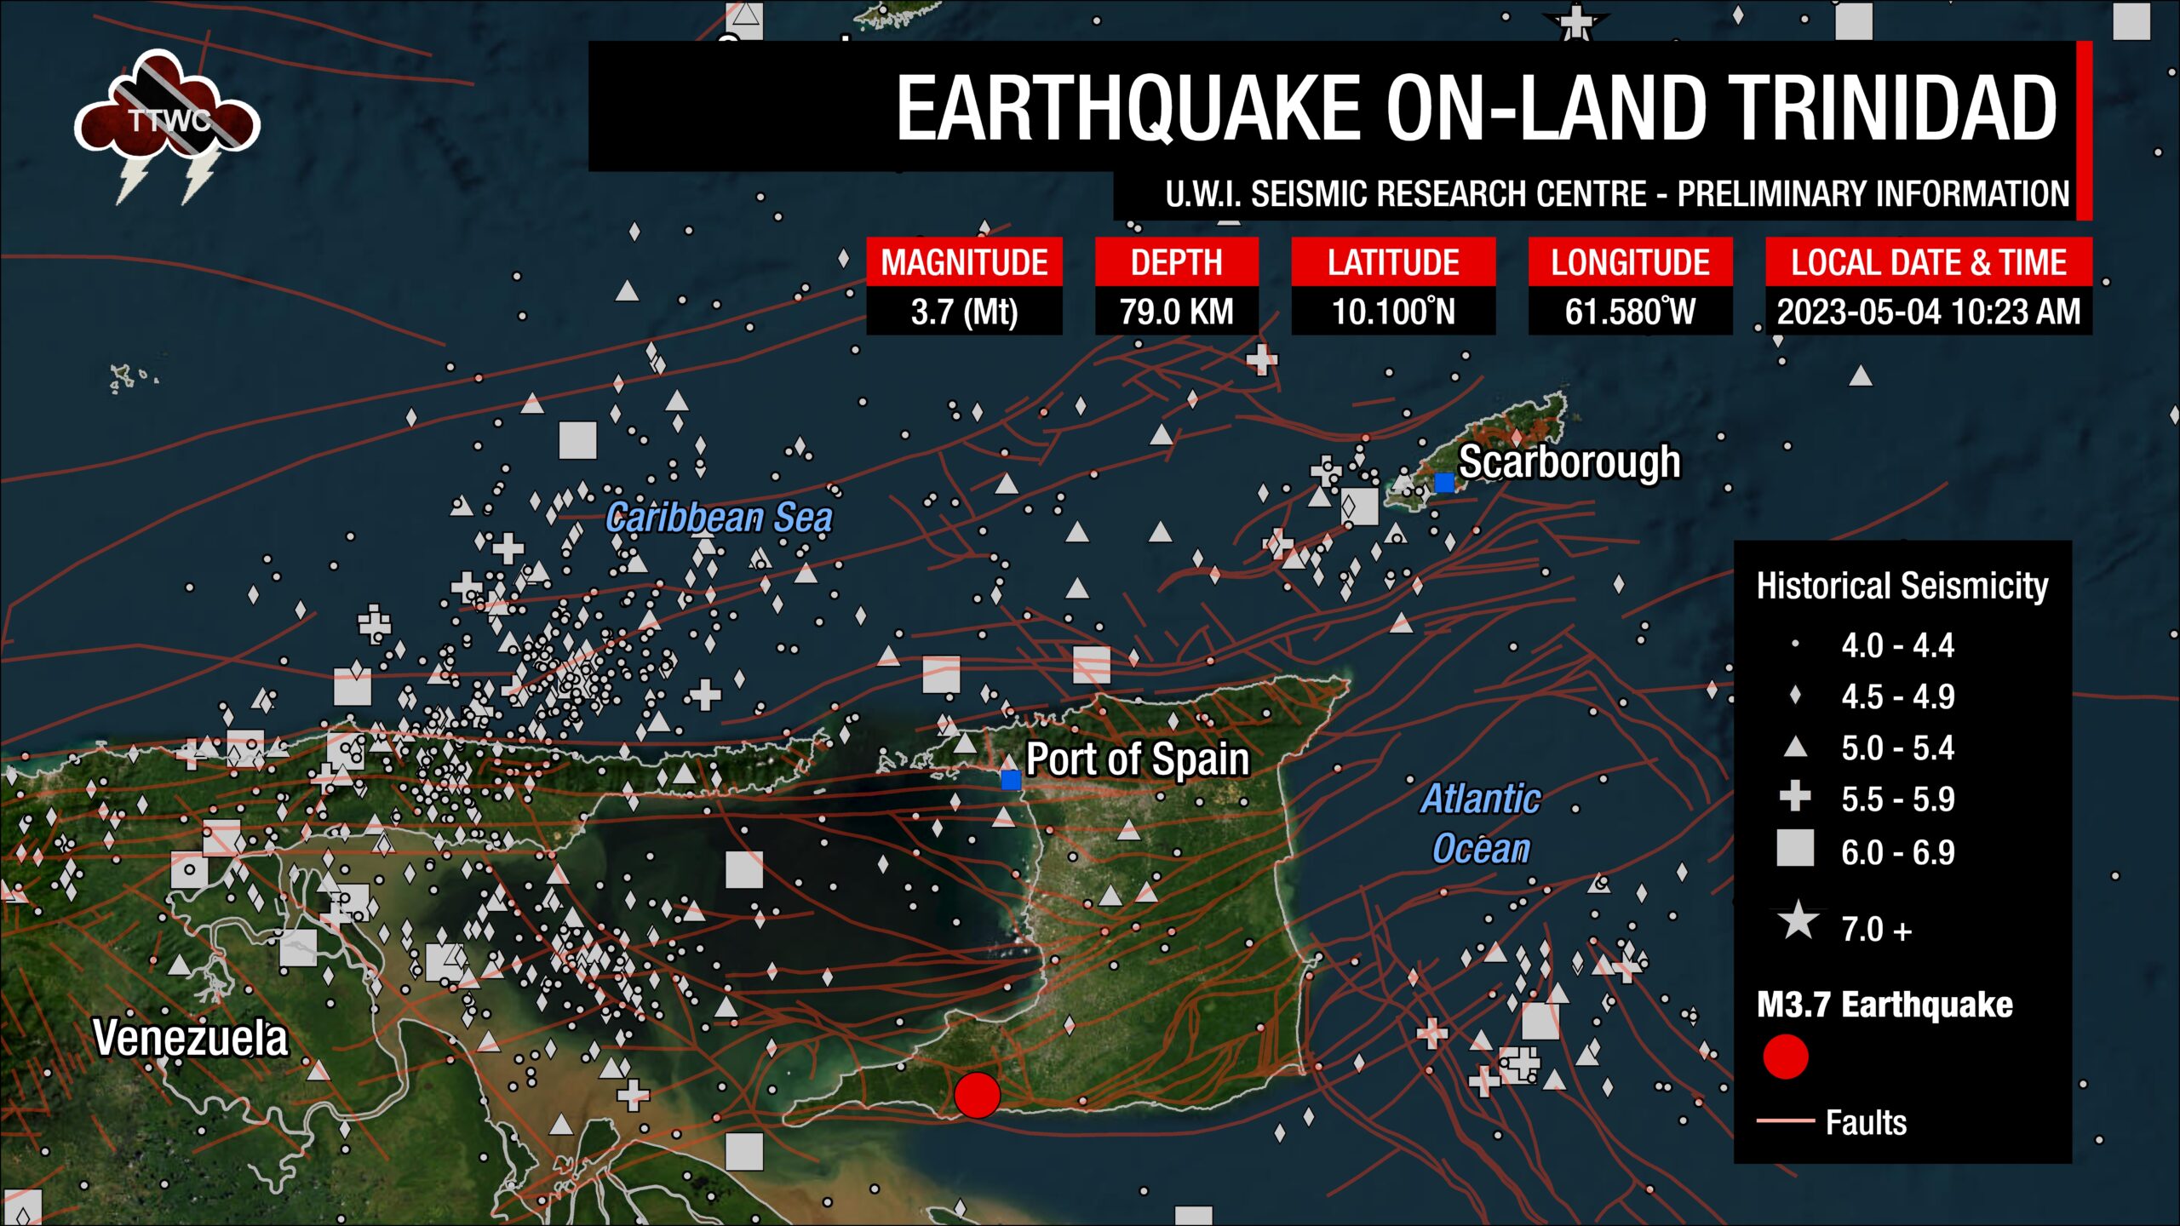Click the Historical Seismicity legend heading

tap(1902, 586)
